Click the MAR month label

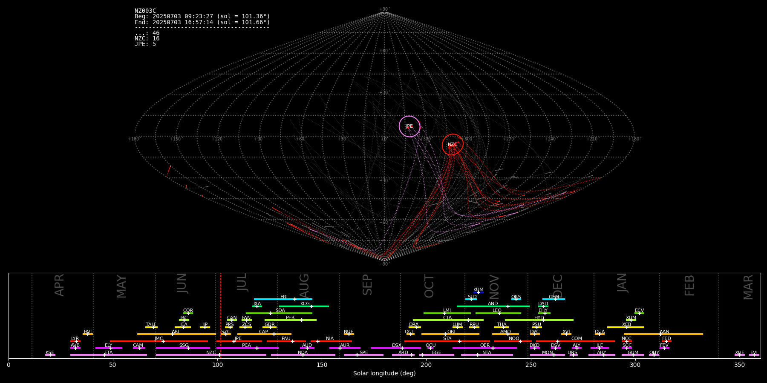click(x=748, y=287)
